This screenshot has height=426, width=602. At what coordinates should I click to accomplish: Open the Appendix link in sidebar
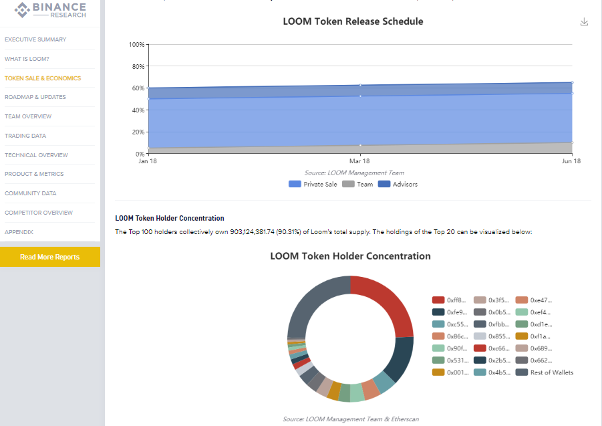[x=19, y=232]
